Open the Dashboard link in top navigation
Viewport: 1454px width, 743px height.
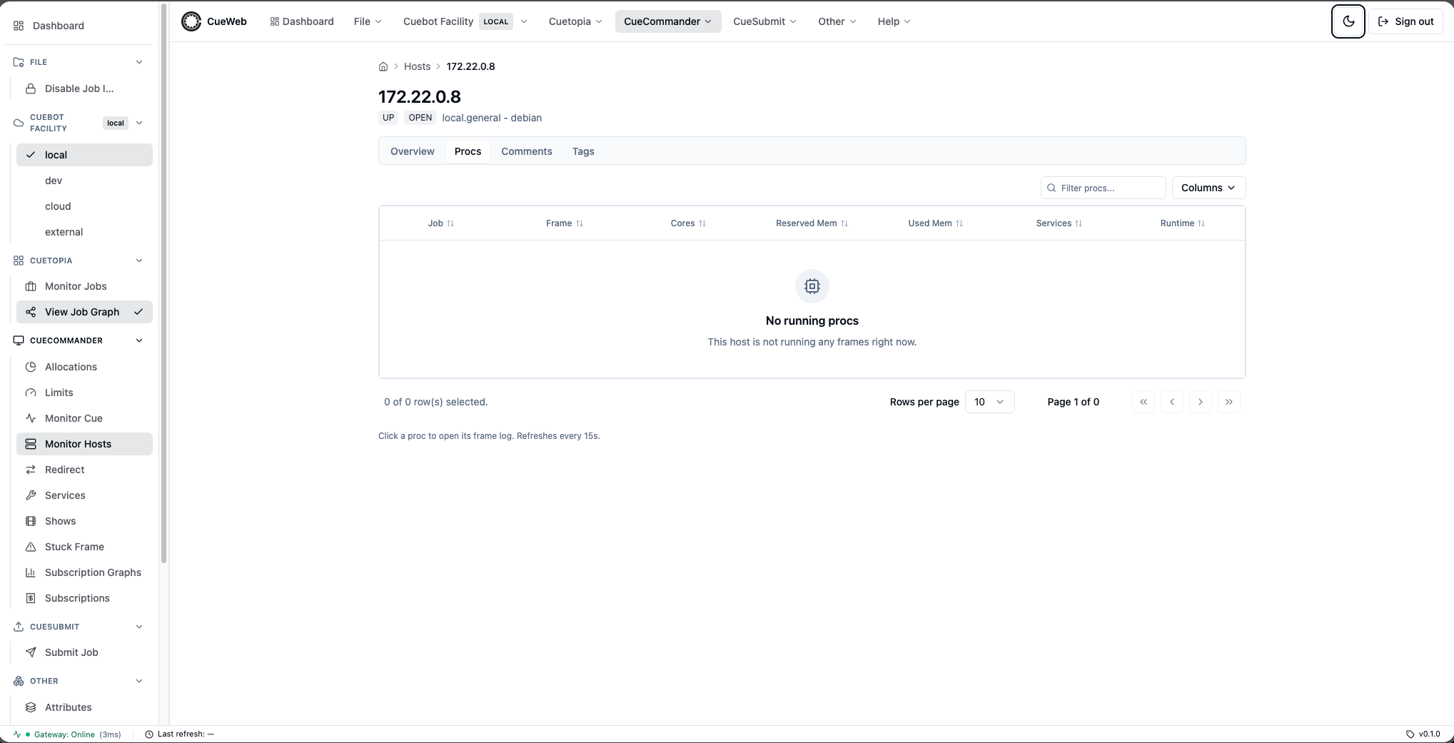click(302, 21)
